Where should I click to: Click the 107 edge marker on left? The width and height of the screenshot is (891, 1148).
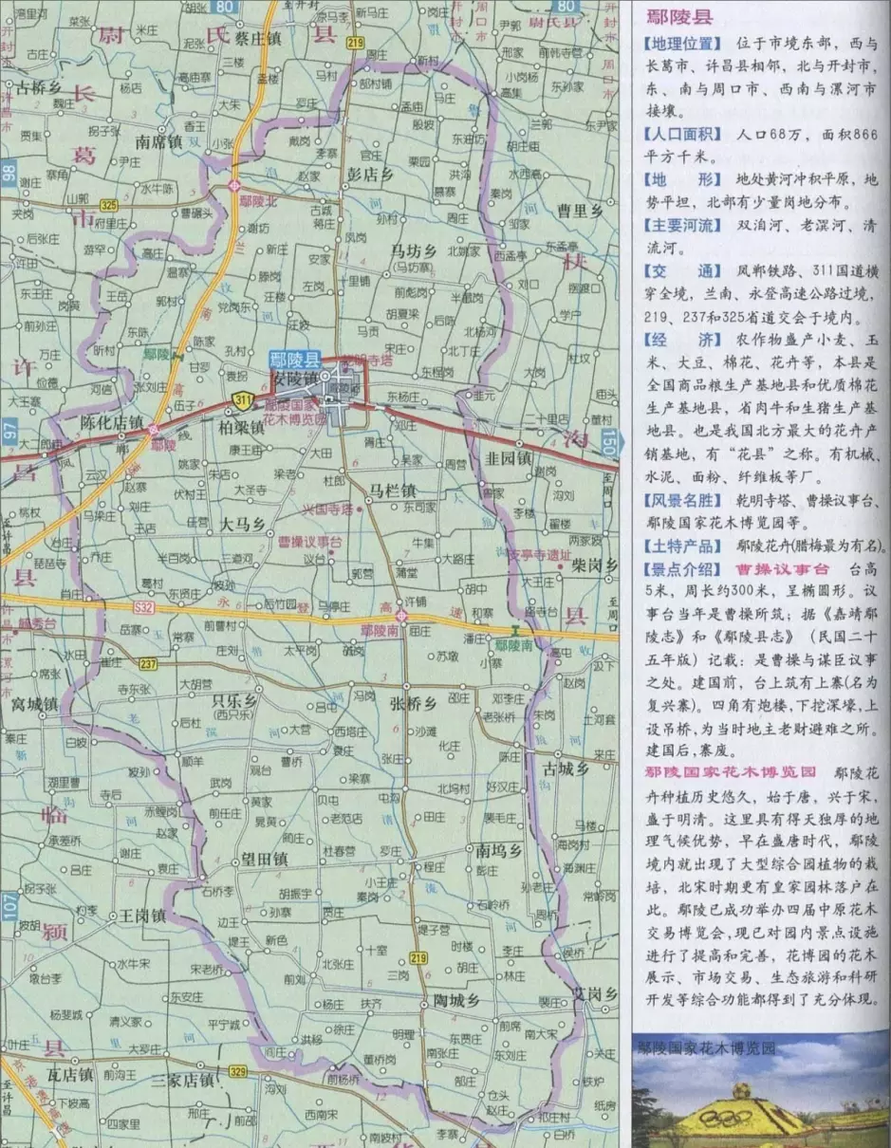9,905
